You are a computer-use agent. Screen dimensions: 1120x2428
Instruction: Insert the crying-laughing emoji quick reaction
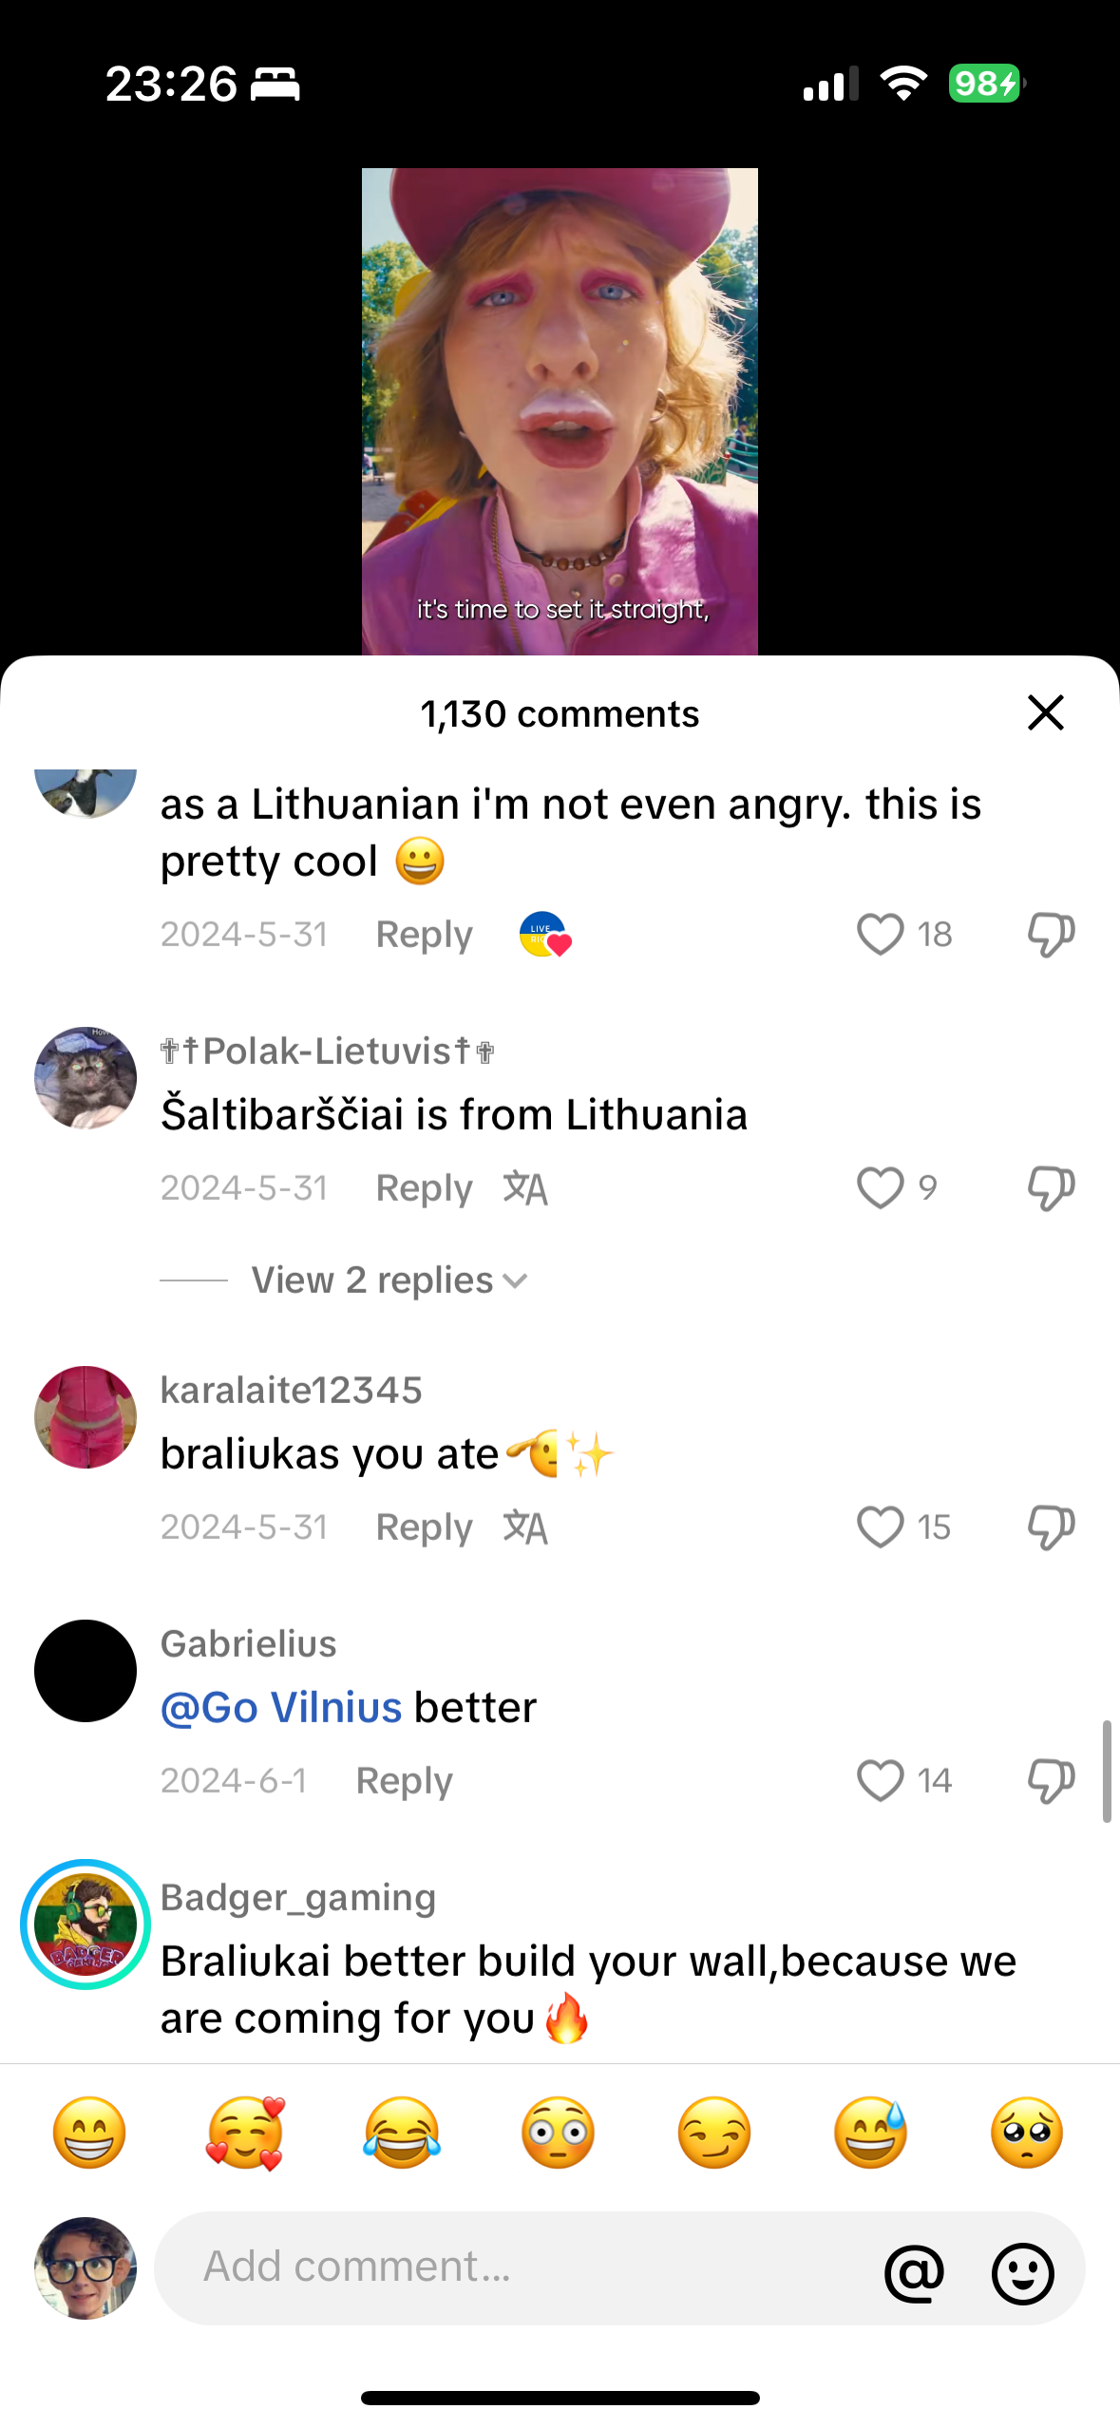click(402, 2133)
